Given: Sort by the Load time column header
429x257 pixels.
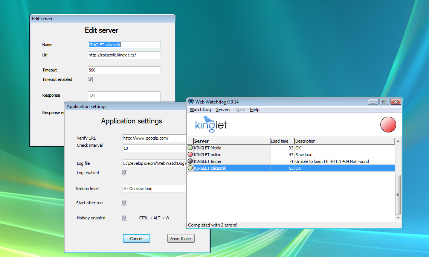Looking at the screenshot, I should 282,141.
